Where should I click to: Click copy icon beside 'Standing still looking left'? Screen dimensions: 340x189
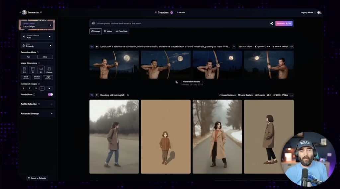point(128,95)
